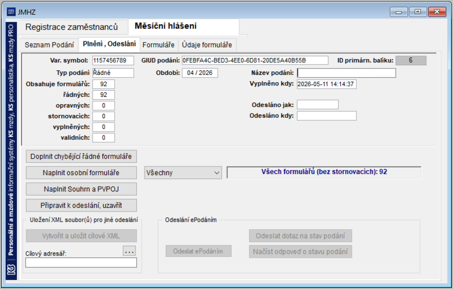Click the ID primárn. balíku value 6
The image size is (453, 289).
(411, 61)
